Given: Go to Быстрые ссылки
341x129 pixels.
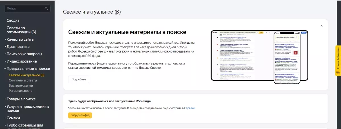Looking at the screenshot, I should pos(21,86).
